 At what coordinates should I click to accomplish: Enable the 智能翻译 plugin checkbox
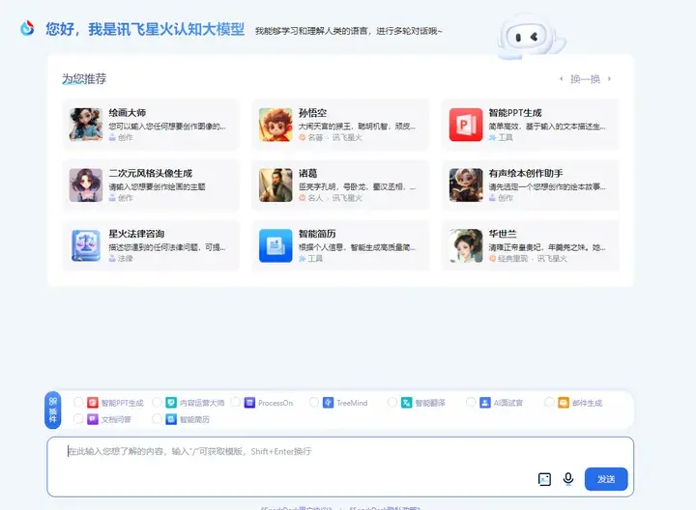pos(392,403)
